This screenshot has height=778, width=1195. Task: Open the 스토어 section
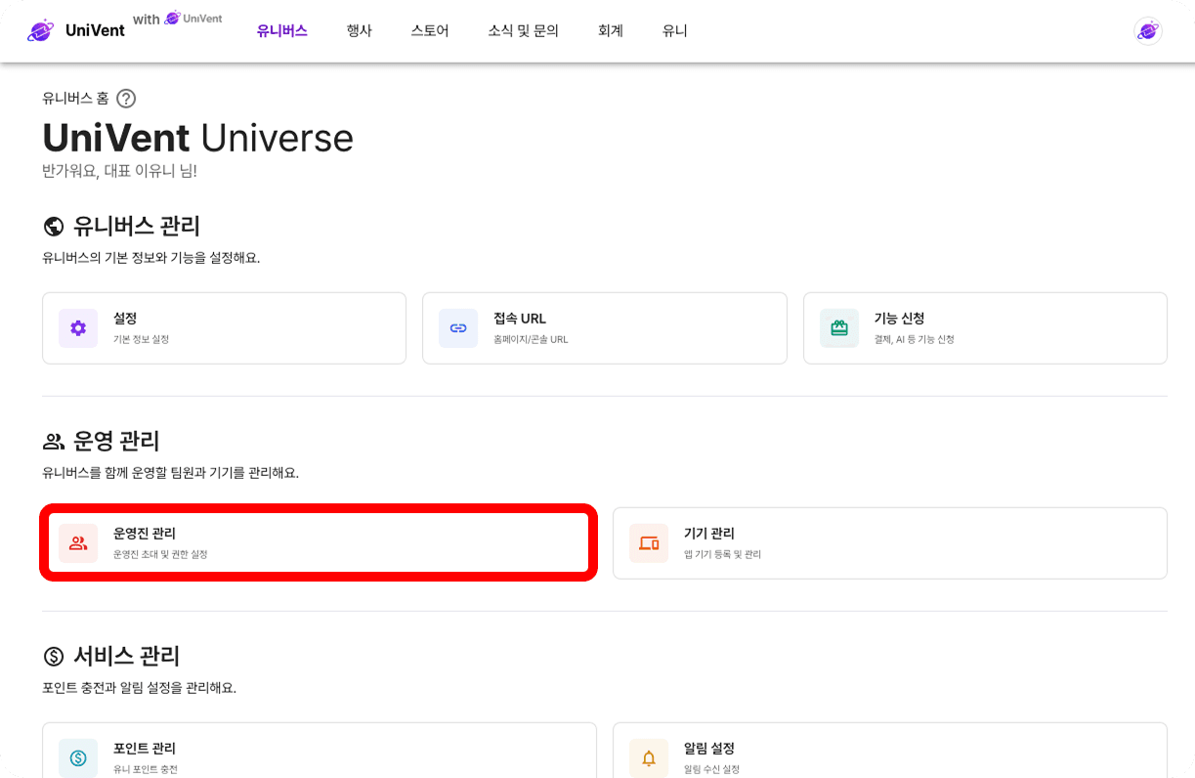[x=429, y=30]
